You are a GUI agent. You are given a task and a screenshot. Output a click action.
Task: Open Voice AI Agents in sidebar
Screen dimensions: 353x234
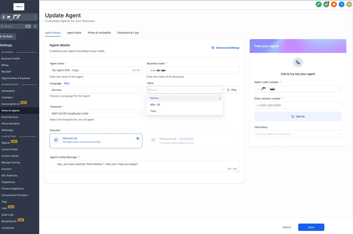[x=11, y=110]
